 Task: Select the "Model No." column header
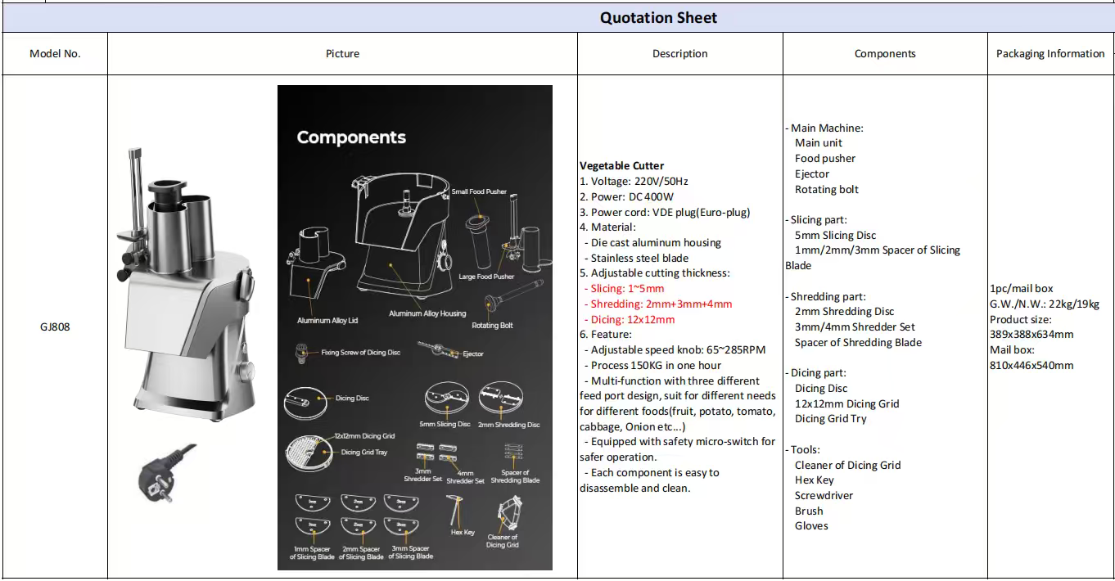(55, 54)
